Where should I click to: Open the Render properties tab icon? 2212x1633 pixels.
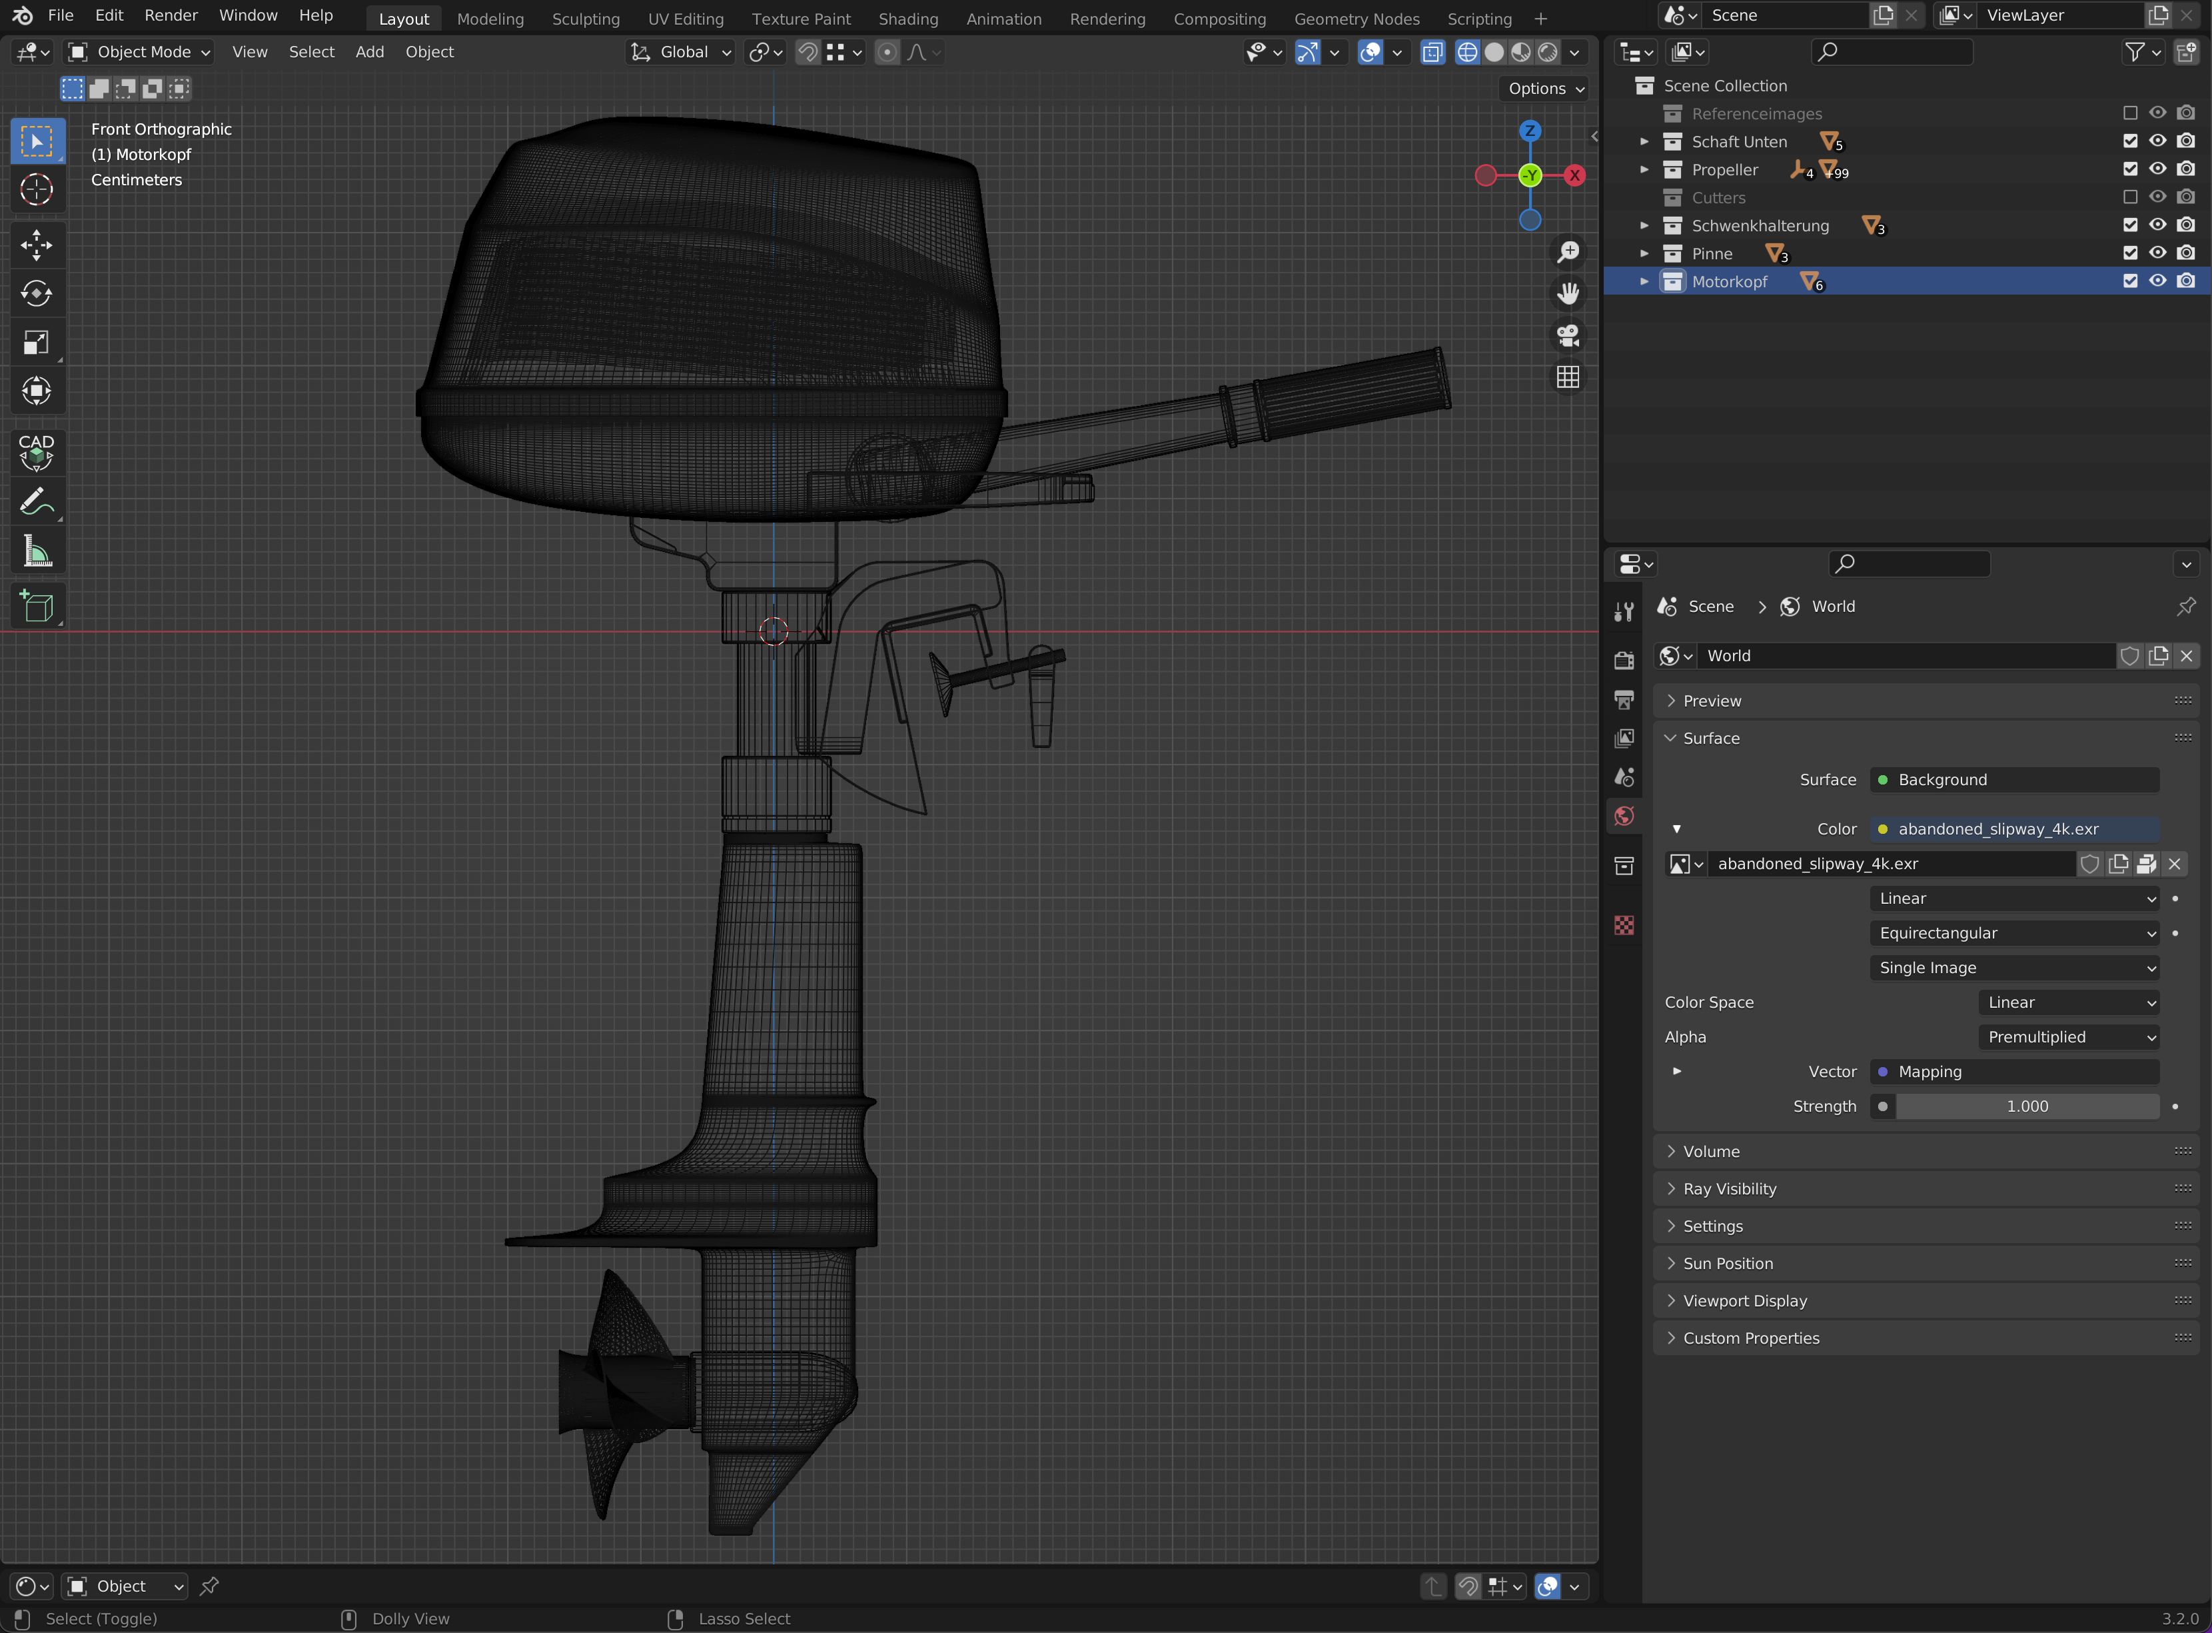1624,661
